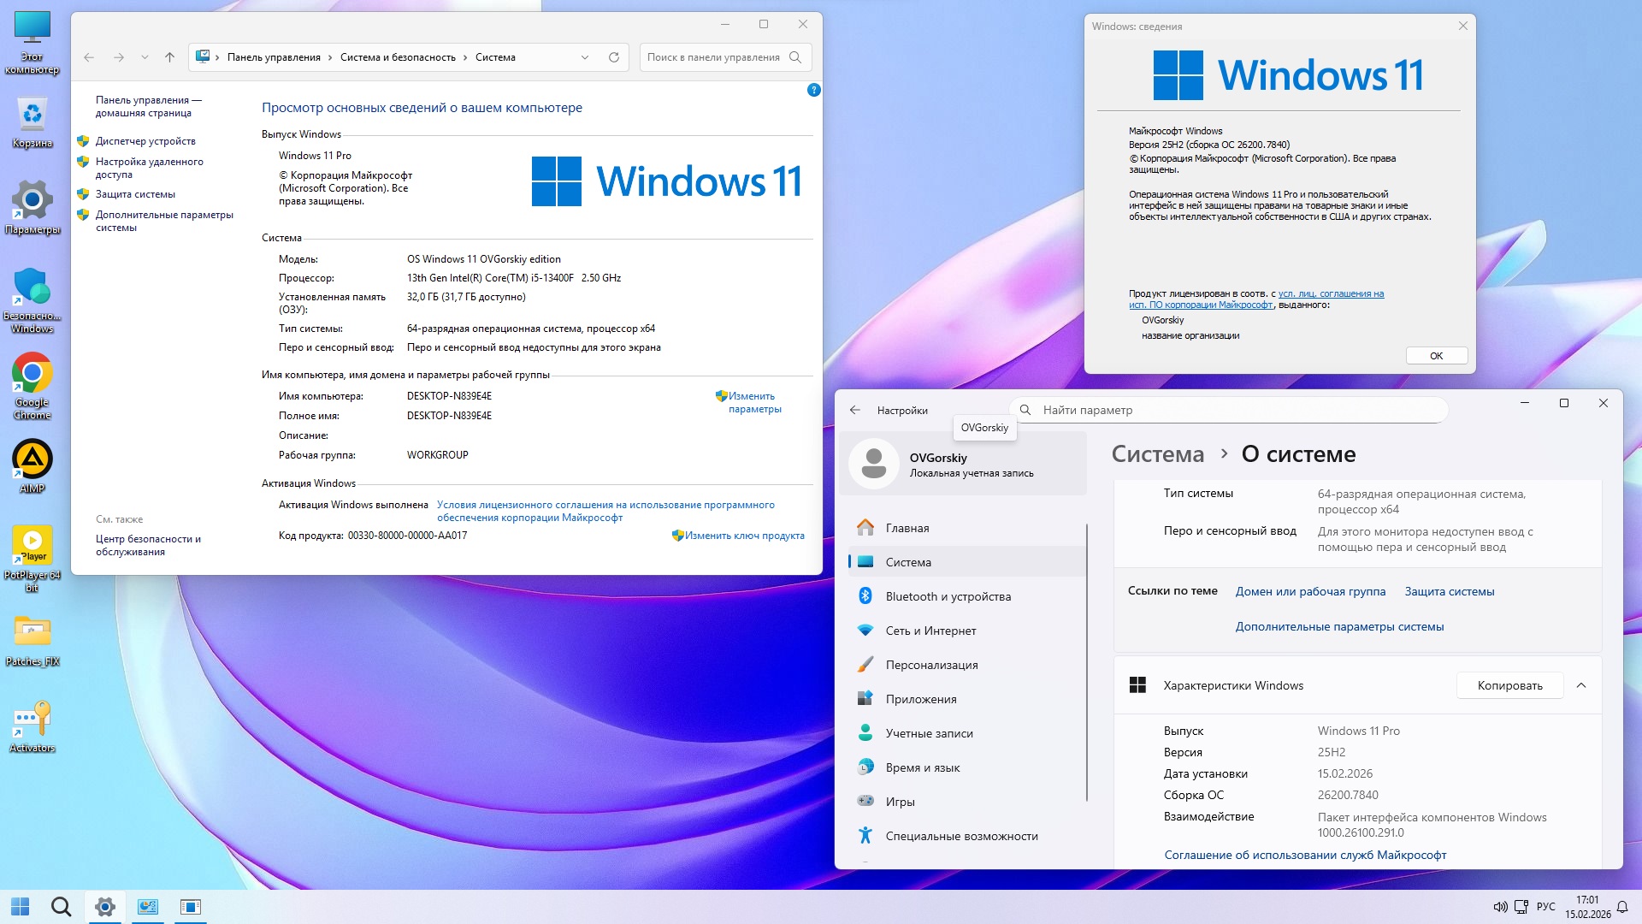This screenshot has height=924, width=1642.
Task: Open the recent locations dropdown arrow
Action: point(145,57)
